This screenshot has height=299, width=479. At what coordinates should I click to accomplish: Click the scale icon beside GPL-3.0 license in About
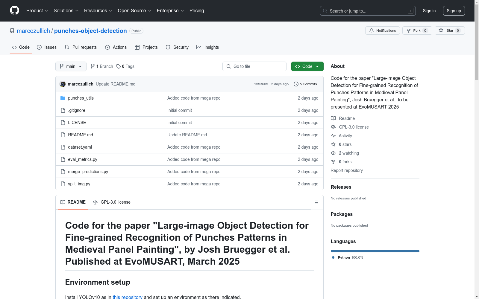tap(333, 127)
